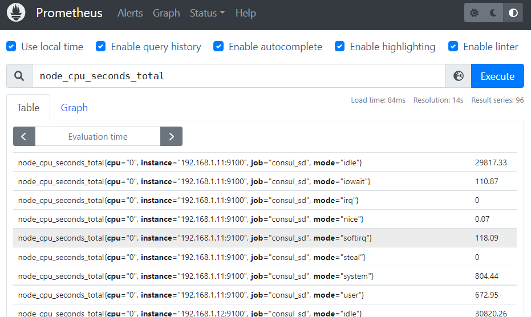Image resolution: width=531 pixels, height=317 pixels.
Task: Click the value 804.44
Action: click(487, 276)
